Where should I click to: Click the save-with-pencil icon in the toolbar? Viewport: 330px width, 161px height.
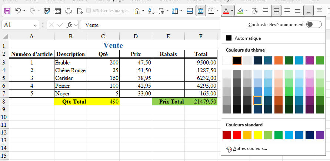[x=47, y=11]
